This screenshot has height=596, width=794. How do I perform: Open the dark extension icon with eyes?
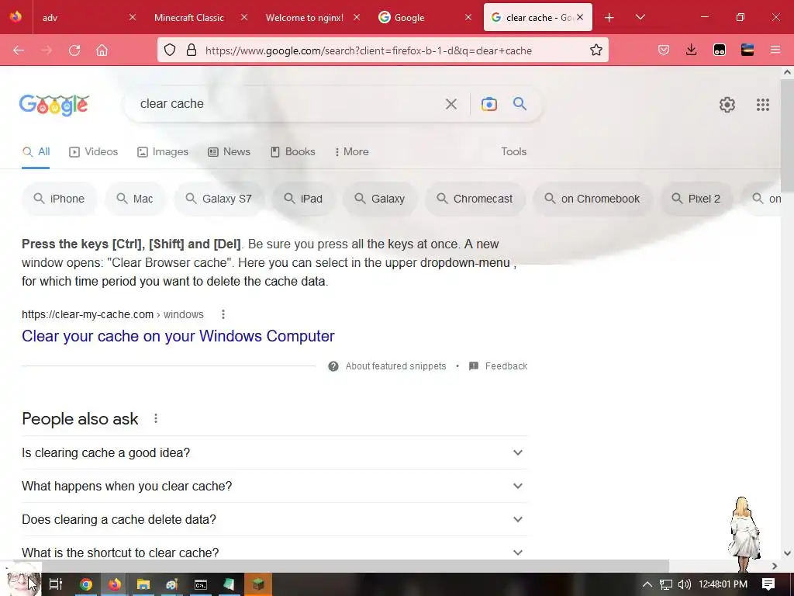pos(719,50)
